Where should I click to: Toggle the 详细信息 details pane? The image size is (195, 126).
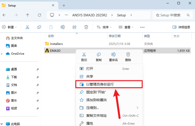181,27
